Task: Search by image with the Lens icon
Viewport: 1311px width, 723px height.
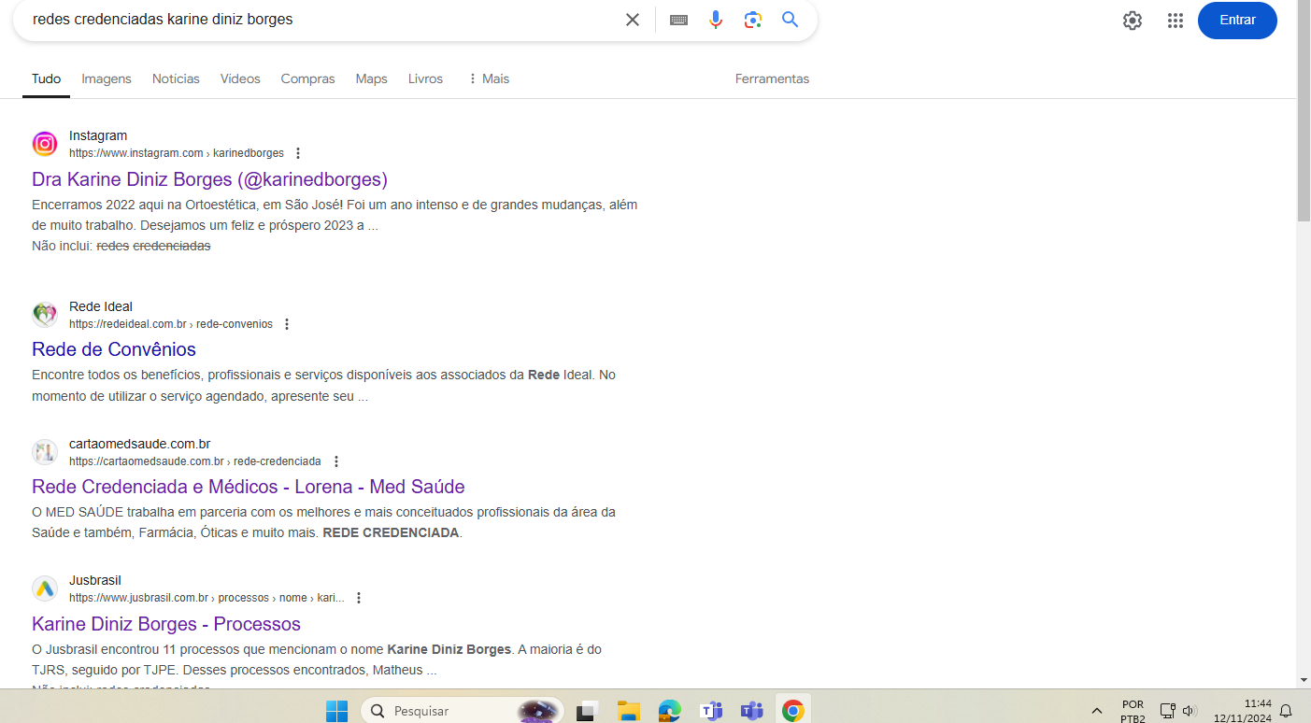Action: 753,20
